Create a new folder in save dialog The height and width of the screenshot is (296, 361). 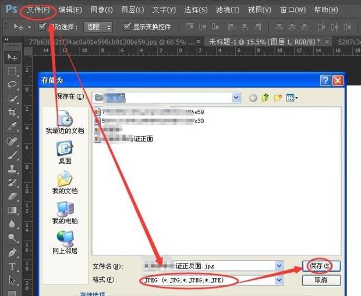tap(278, 98)
